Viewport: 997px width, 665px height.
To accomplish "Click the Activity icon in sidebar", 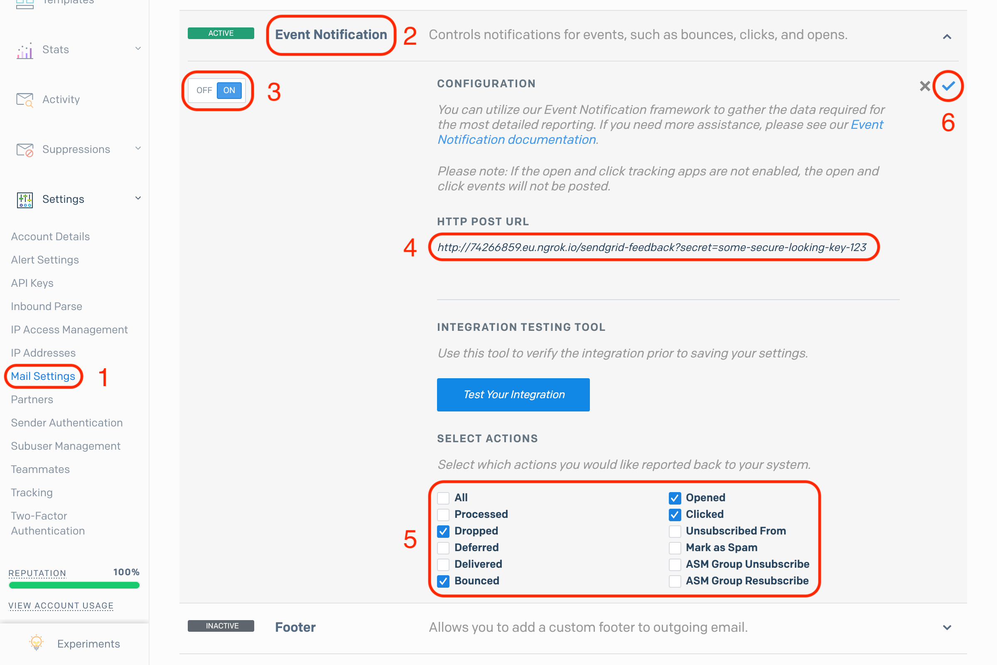I will (25, 99).
